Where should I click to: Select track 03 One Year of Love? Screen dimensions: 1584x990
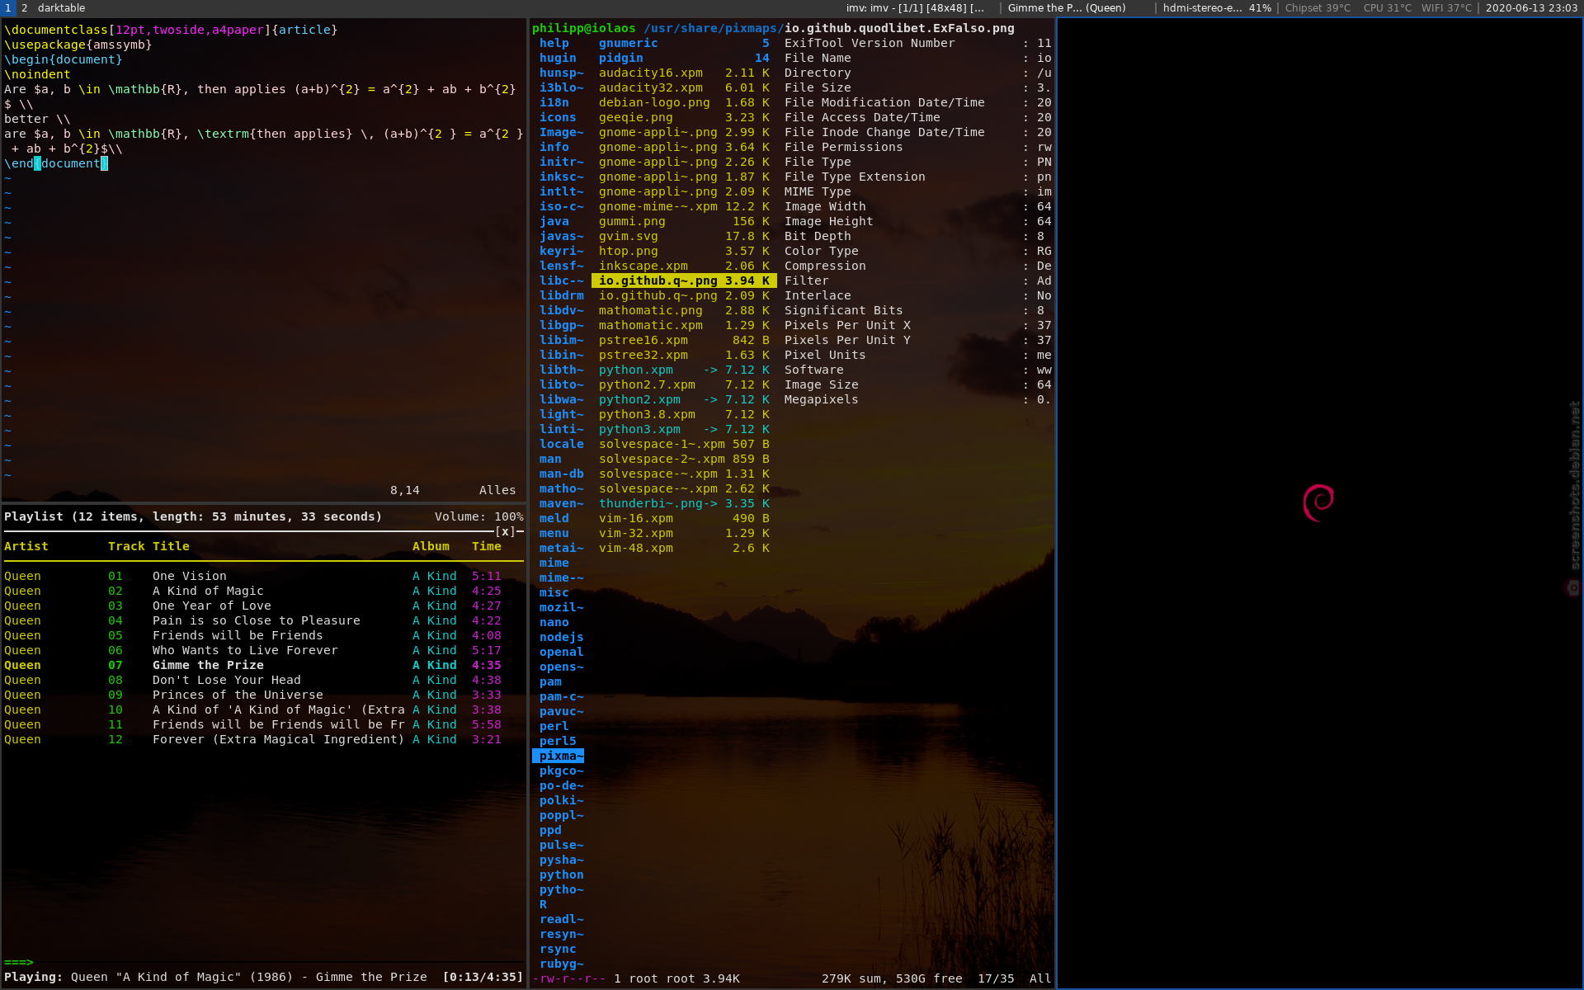click(263, 606)
